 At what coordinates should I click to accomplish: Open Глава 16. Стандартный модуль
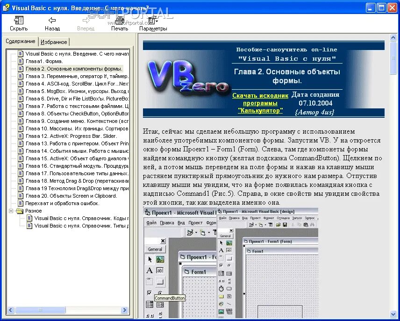(77, 166)
